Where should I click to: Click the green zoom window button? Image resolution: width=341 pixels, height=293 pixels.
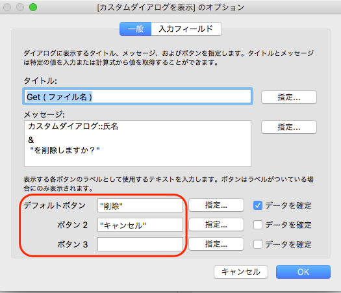coord(33,7)
